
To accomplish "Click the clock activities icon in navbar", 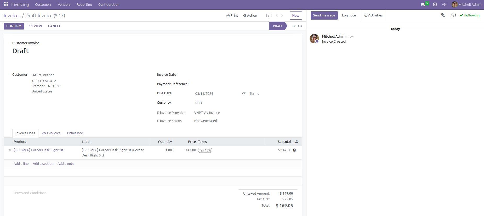I will pyautogui.click(x=435, y=4).
